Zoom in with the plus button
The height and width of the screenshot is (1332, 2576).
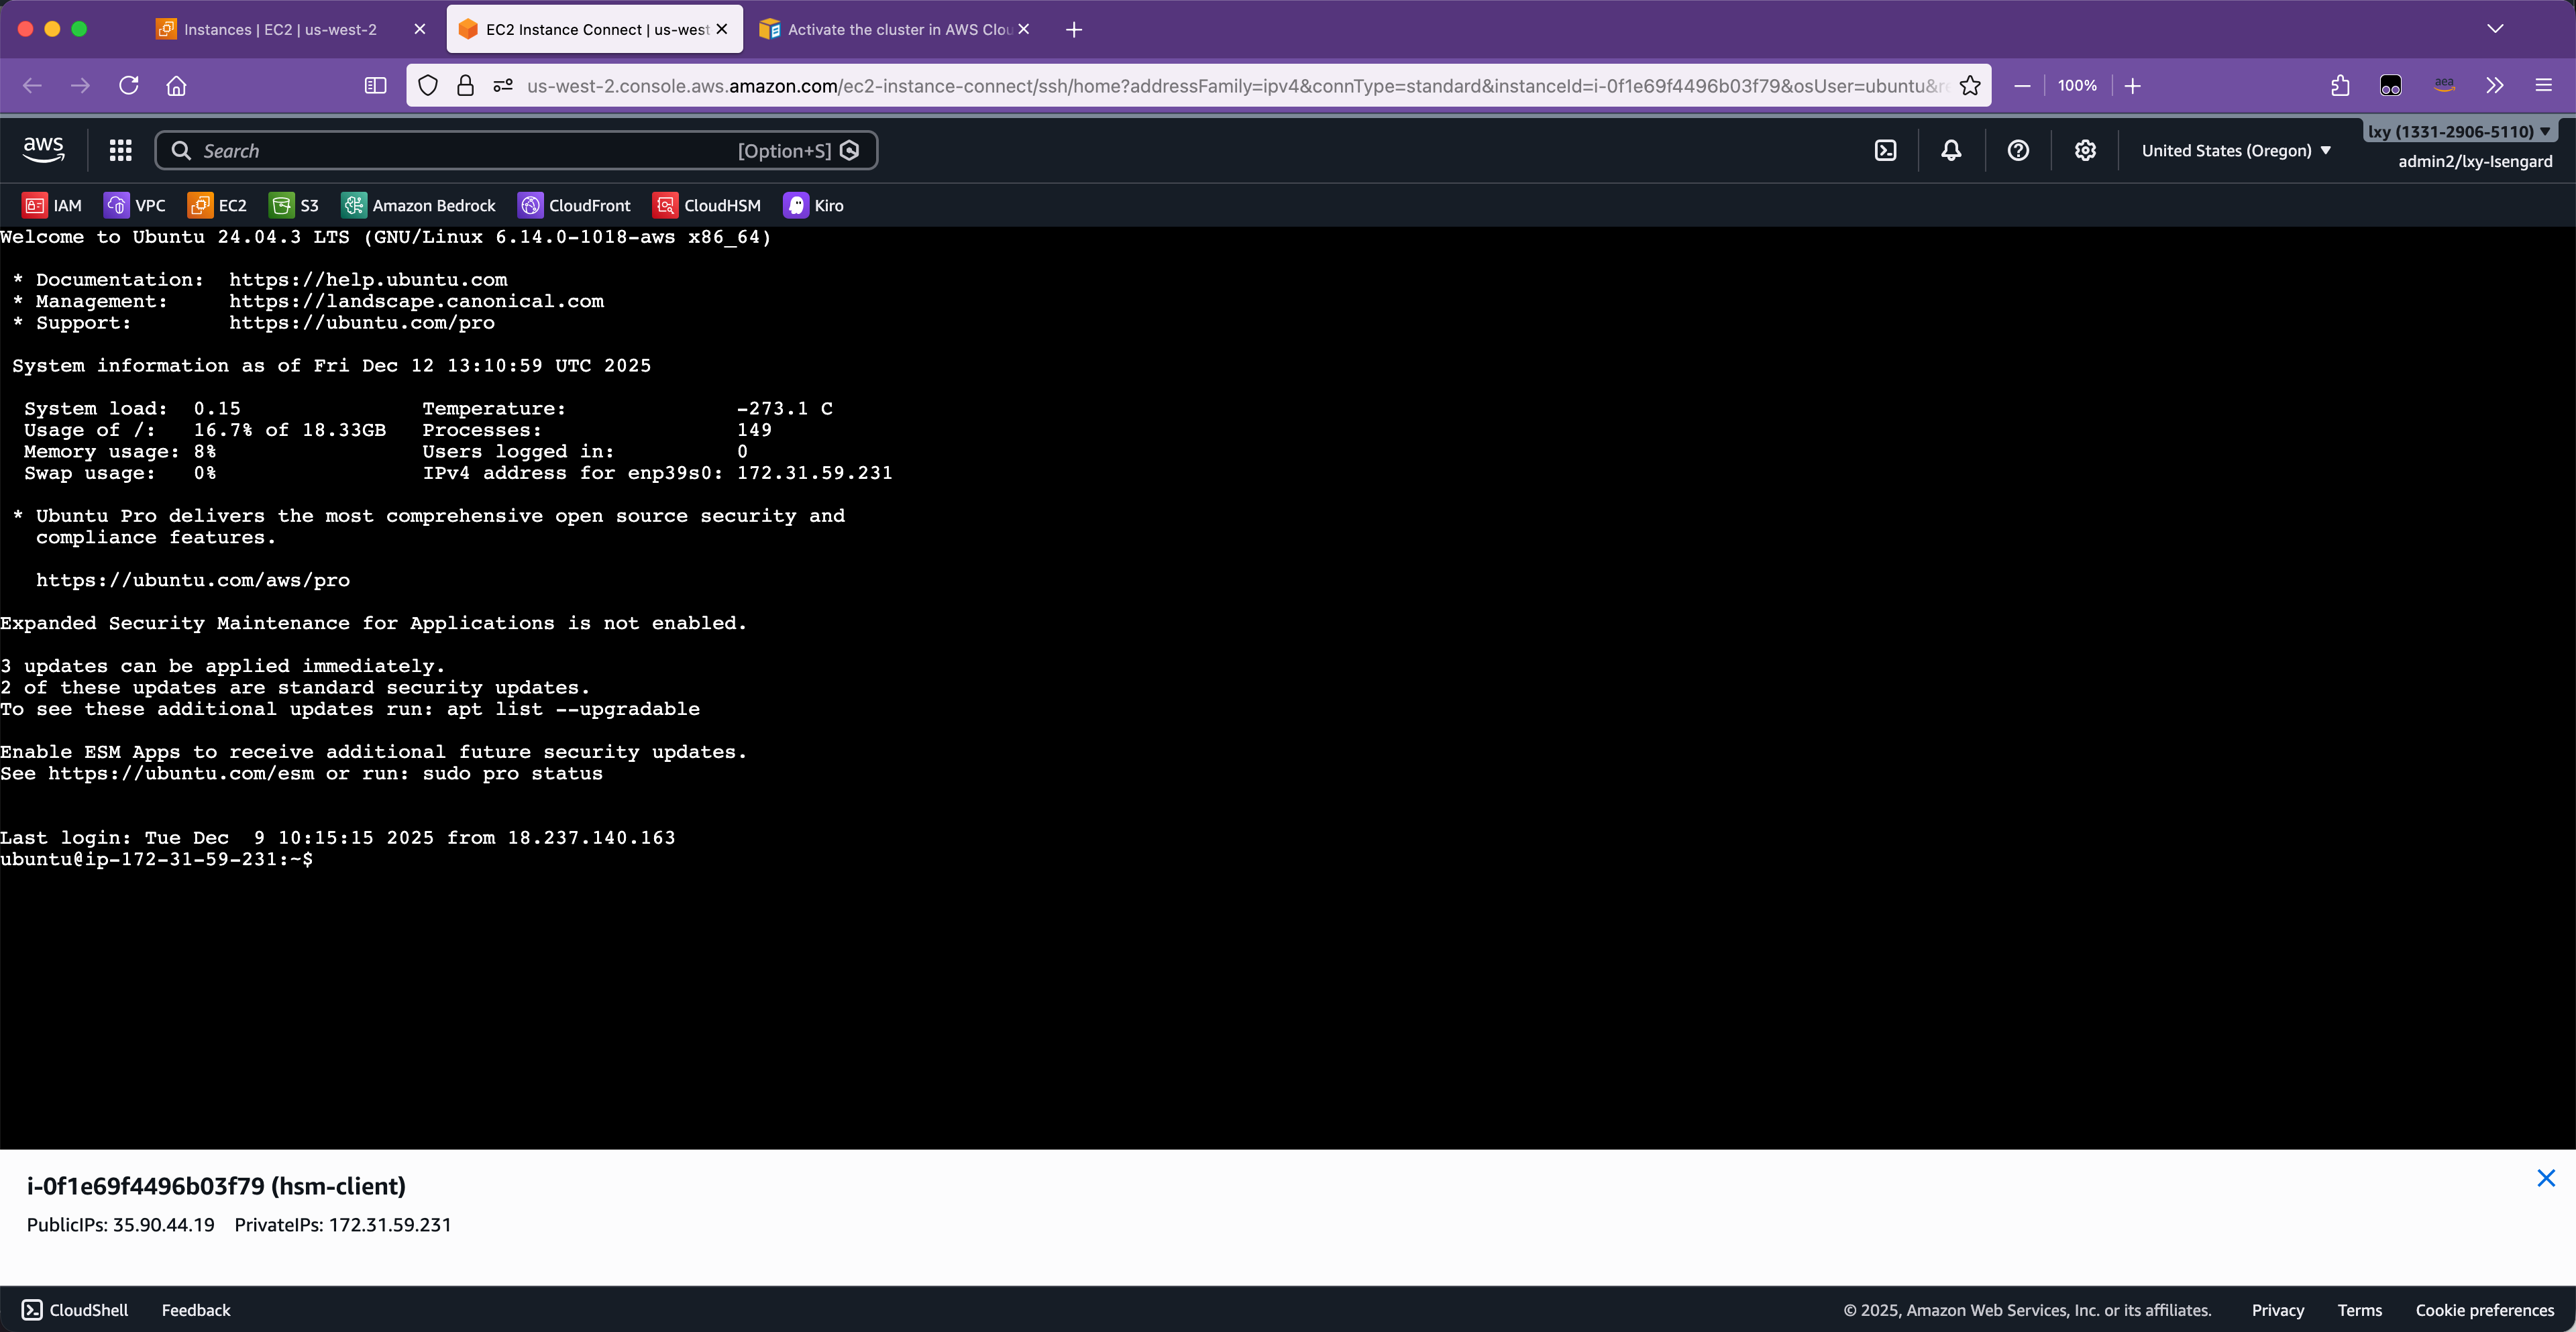(x=2132, y=86)
